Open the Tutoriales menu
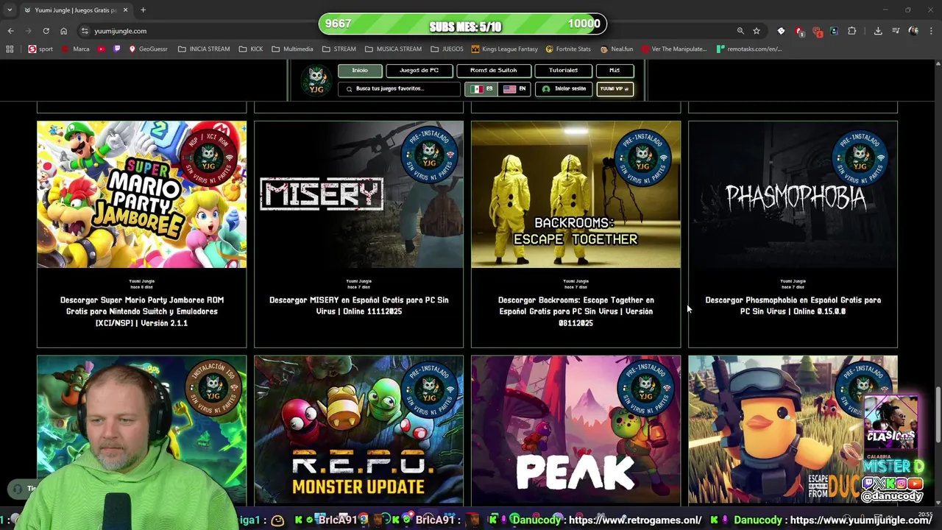 [563, 71]
